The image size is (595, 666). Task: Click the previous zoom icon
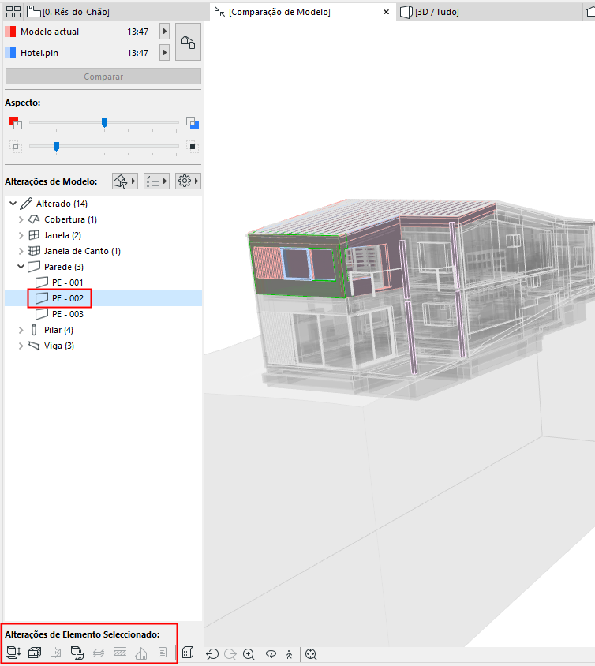[x=212, y=654]
